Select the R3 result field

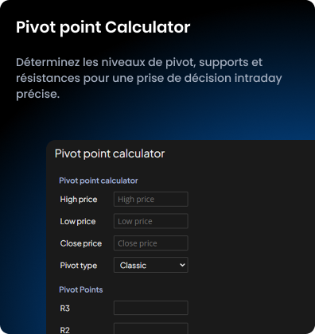pos(151,308)
